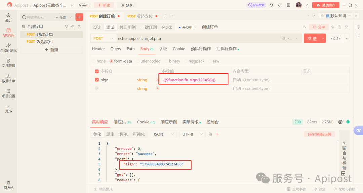
Task: Click the globe icon in response status
Action: pos(340,122)
